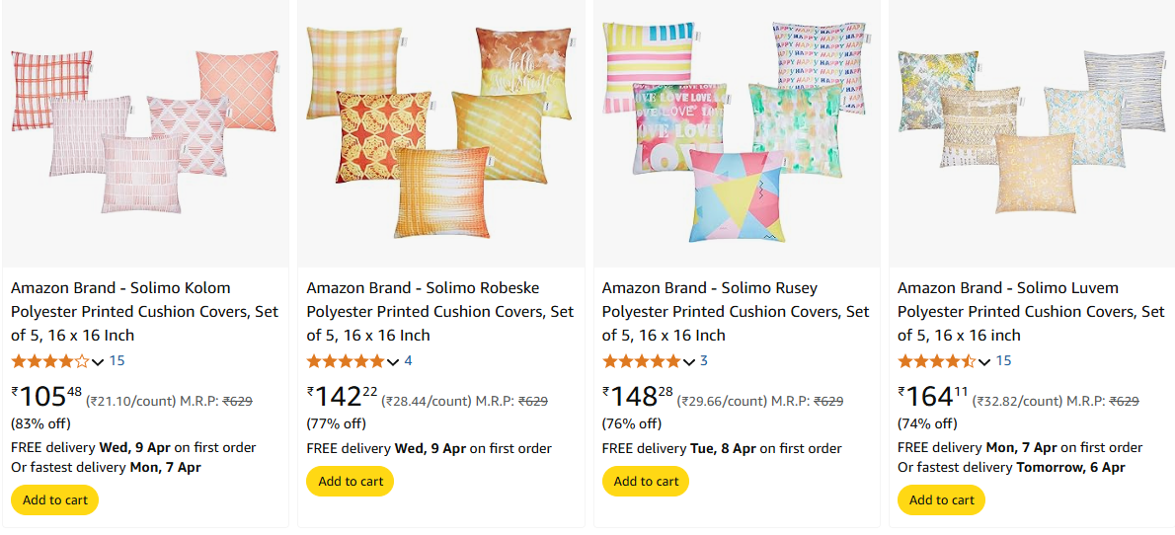Click the Solimo Rusey star rating icon
Image resolution: width=1175 pixels, height=535 pixels.
pyautogui.click(x=642, y=361)
